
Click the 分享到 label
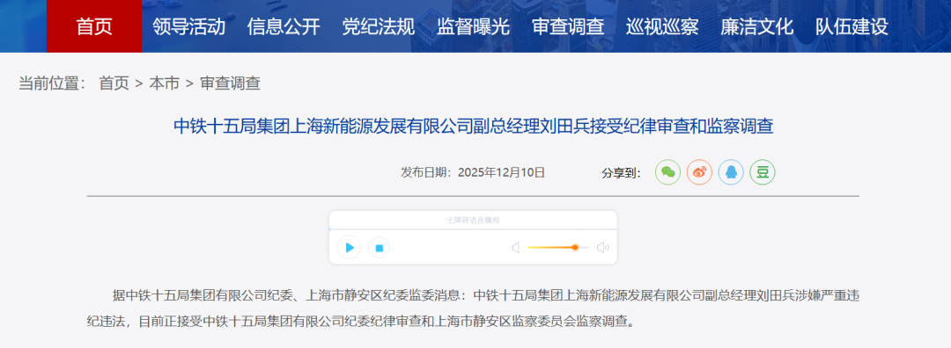621,173
